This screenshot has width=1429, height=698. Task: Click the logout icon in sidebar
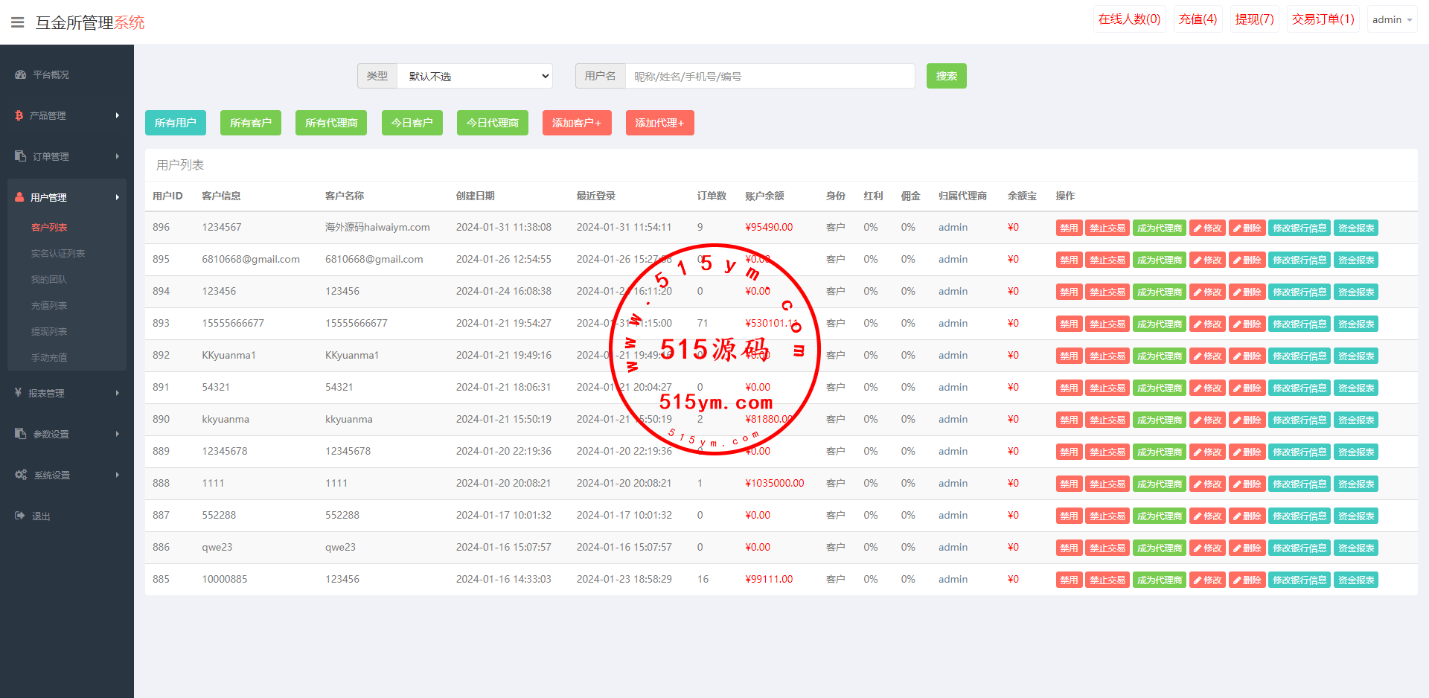[x=20, y=516]
